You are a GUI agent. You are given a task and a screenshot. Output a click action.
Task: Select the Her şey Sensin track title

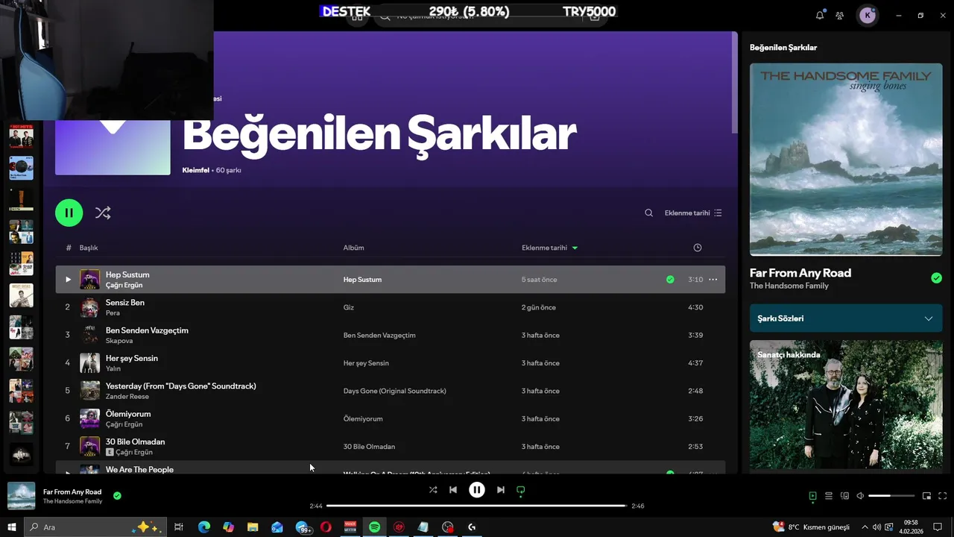[131, 358]
